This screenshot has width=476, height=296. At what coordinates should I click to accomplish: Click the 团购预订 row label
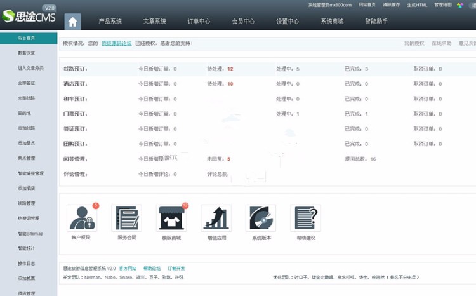[76, 144]
